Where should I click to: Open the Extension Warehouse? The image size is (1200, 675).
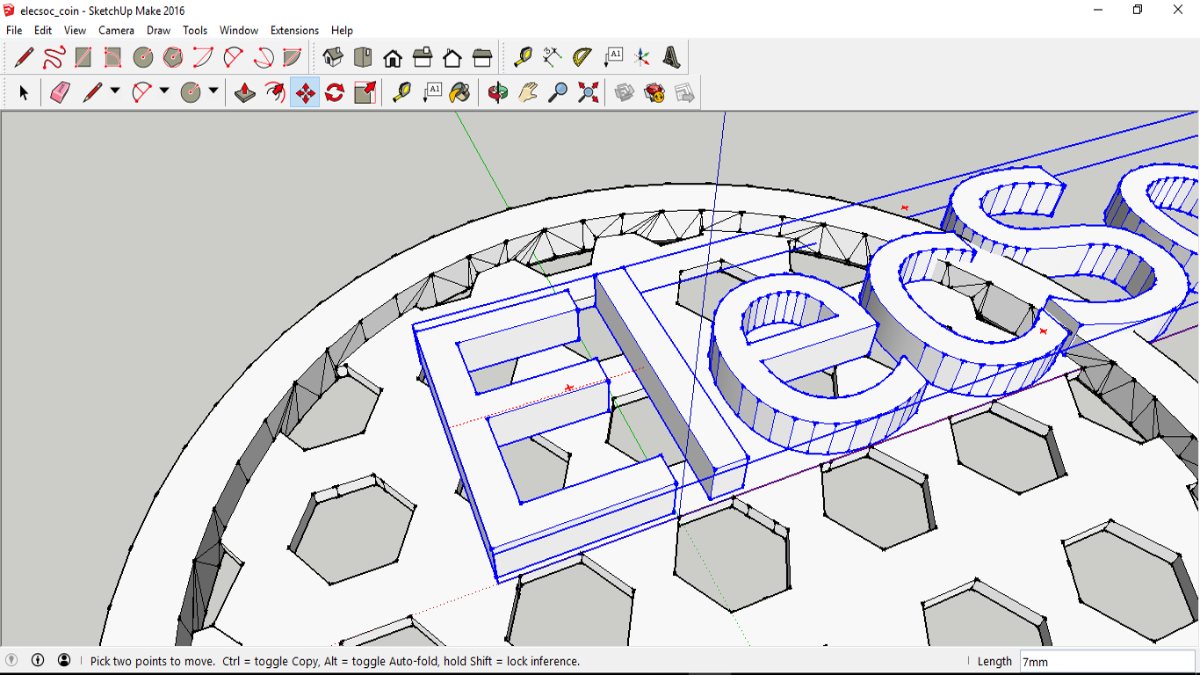pyautogui.click(x=654, y=92)
